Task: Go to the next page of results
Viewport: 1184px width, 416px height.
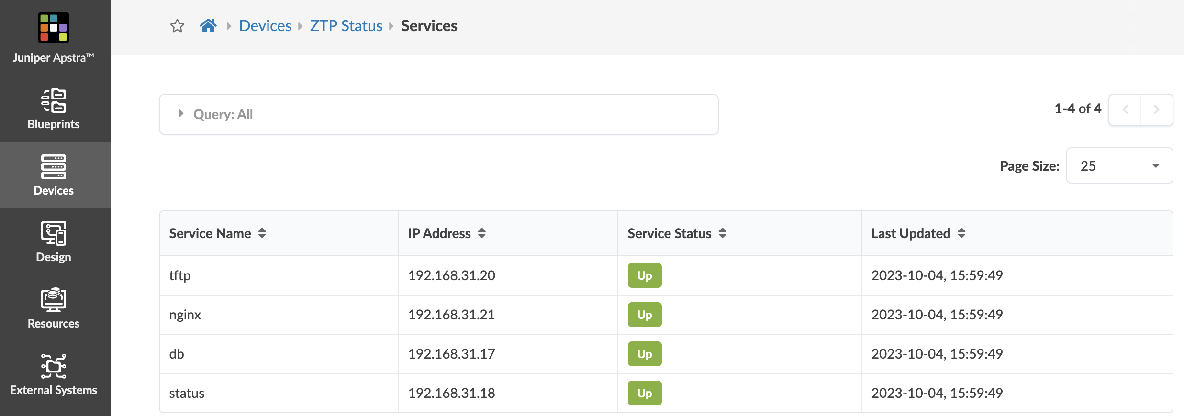Action: [1156, 109]
